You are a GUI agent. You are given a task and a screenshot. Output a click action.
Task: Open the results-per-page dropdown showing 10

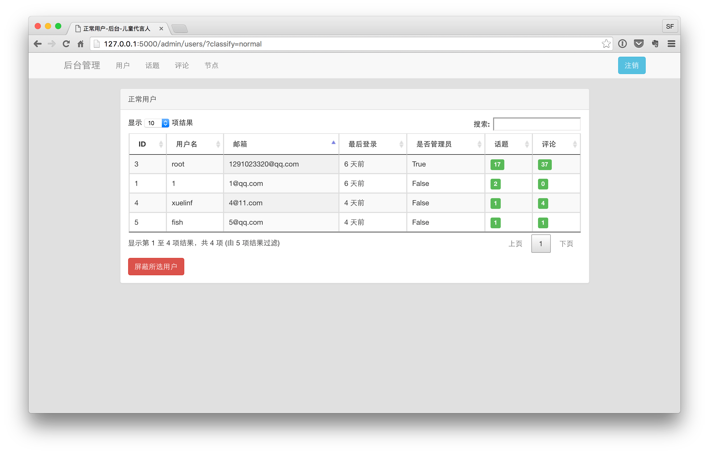coord(156,123)
